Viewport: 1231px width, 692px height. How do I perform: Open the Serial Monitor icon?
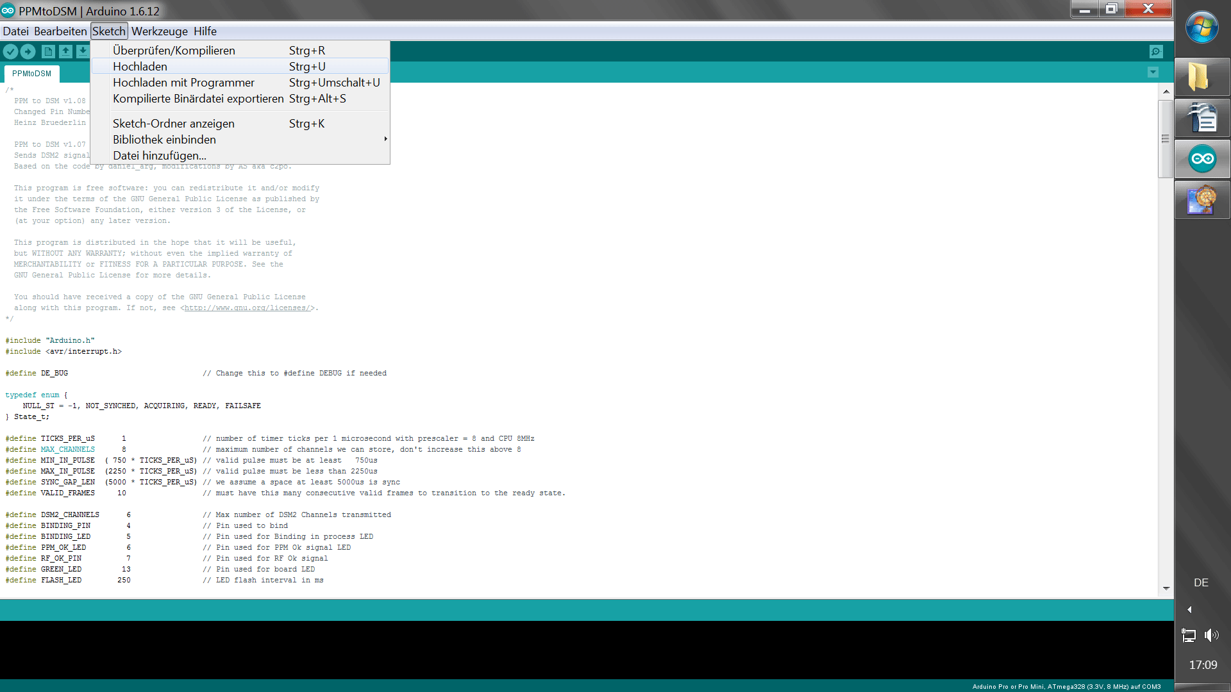(x=1156, y=52)
